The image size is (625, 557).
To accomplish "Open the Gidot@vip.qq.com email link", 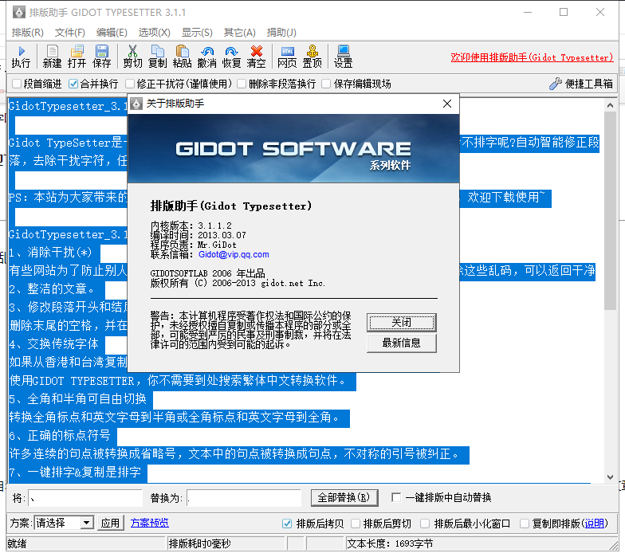I will click(x=234, y=254).
